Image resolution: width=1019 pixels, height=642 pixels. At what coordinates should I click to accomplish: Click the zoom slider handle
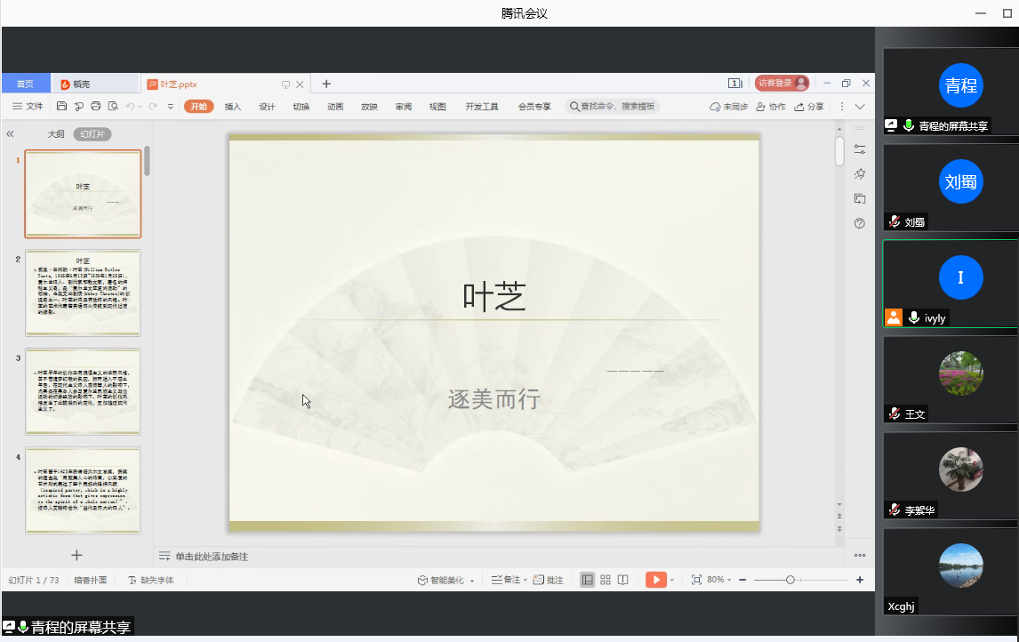pos(790,580)
